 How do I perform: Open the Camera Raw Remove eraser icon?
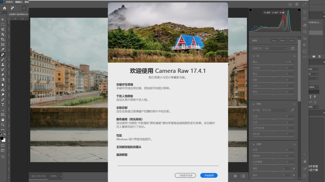[x=305, y=25]
